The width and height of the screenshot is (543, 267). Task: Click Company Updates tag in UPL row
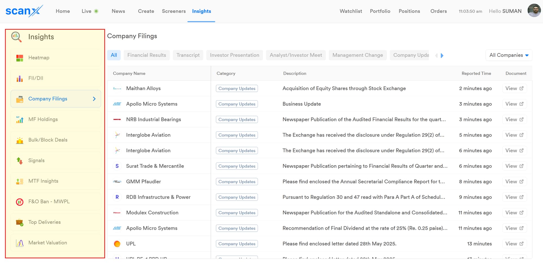coord(237,244)
